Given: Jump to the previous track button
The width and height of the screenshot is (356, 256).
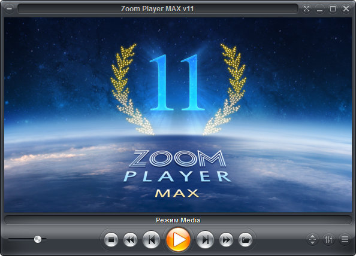Looking at the screenshot, I should pos(151,240).
